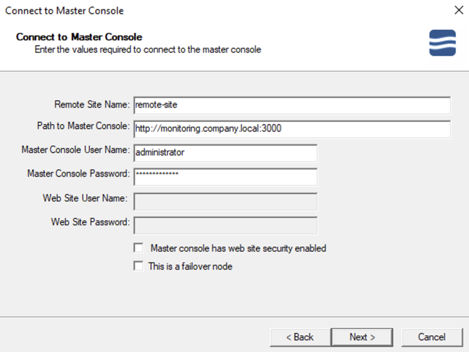Click the Web Site User Name field
The width and height of the screenshot is (469, 352).
tap(225, 201)
